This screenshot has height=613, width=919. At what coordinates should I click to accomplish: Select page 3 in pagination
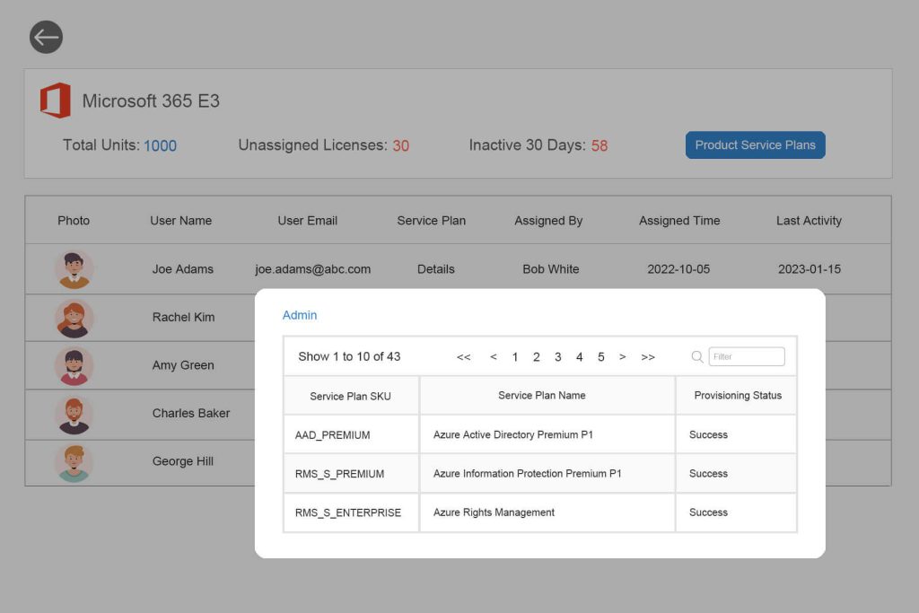[558, 357]
